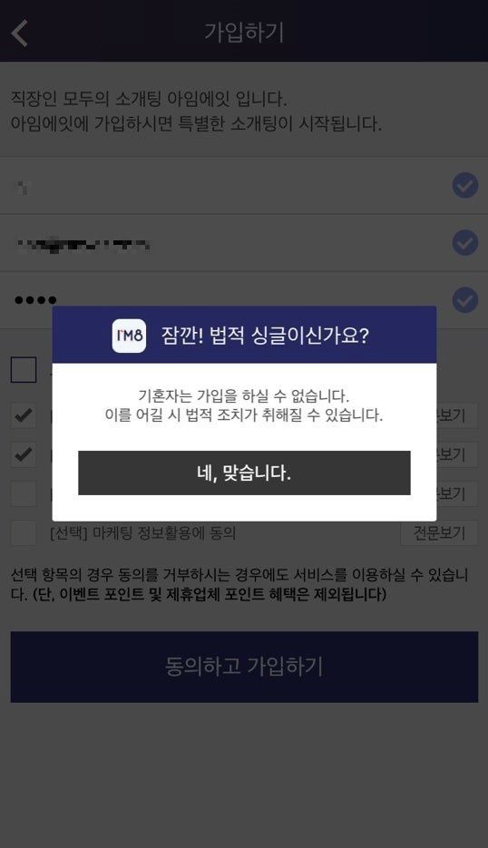
Task: Click the checkmark icon beside the email field
Action: pyautogui.click(x=464, y=242)
